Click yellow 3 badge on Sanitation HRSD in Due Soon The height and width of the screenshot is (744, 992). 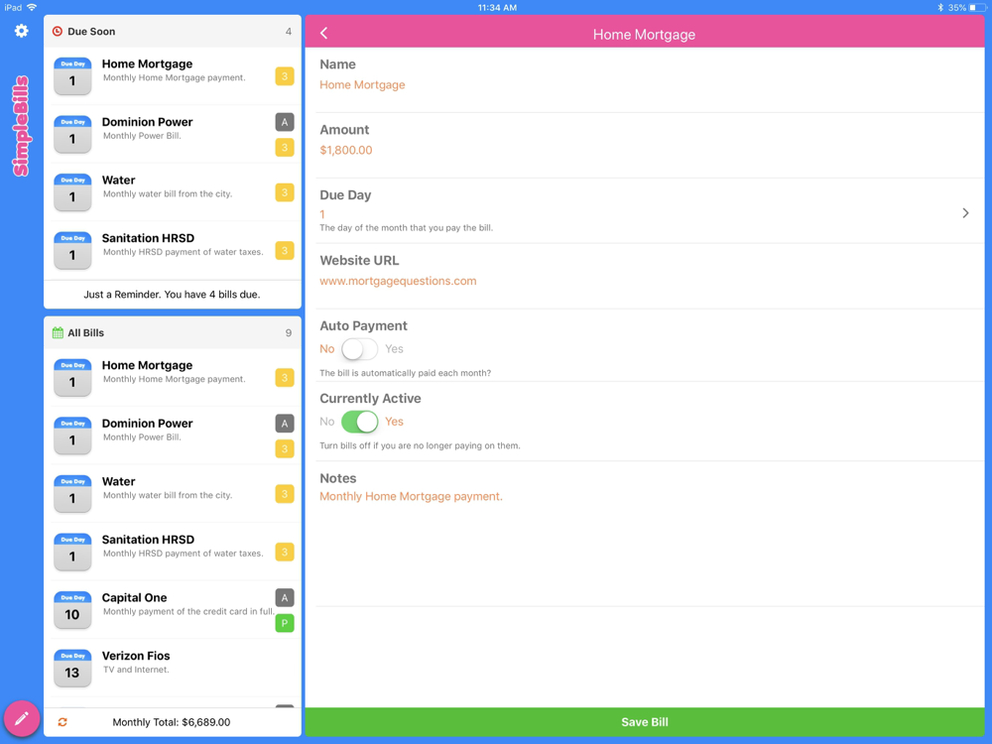coord(285,251)
